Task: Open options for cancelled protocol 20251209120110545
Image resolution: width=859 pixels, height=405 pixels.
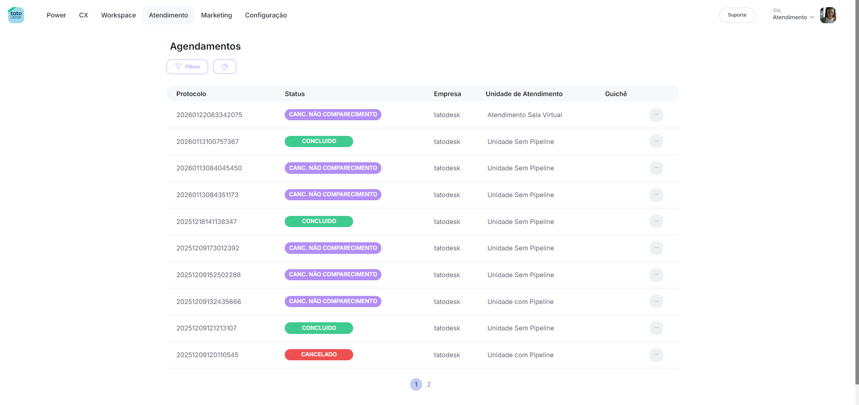Action: (656, 355)
